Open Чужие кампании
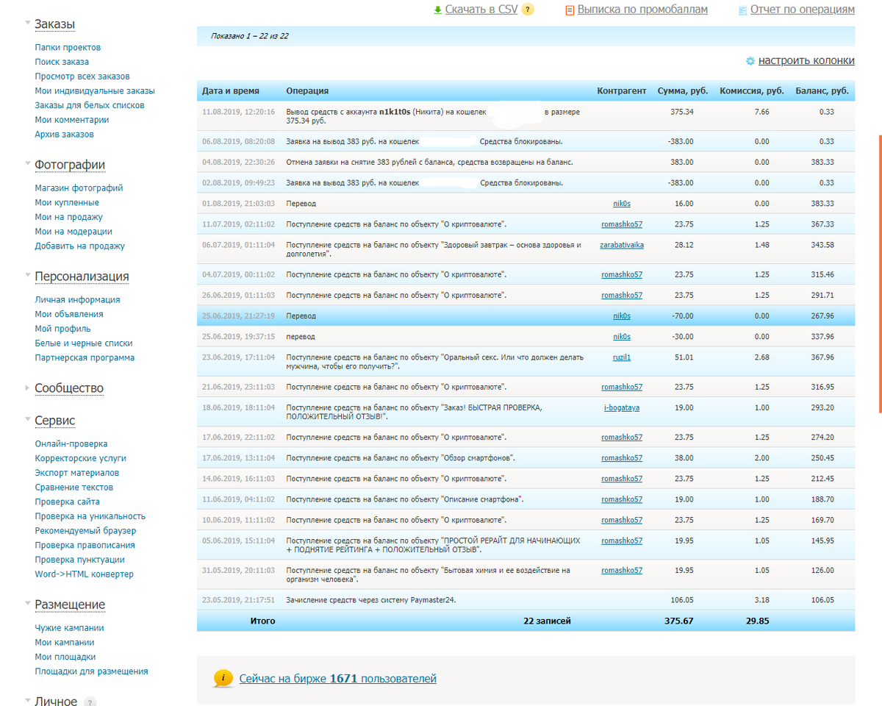The width and height of the screenshot is (882, 706). point(69,628)
